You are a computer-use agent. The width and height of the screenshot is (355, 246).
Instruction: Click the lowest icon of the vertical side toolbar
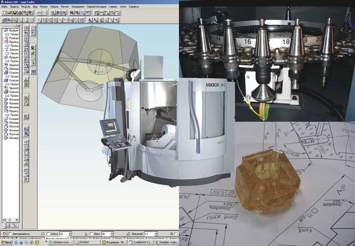pyautogui.click(x=26, y=179)
